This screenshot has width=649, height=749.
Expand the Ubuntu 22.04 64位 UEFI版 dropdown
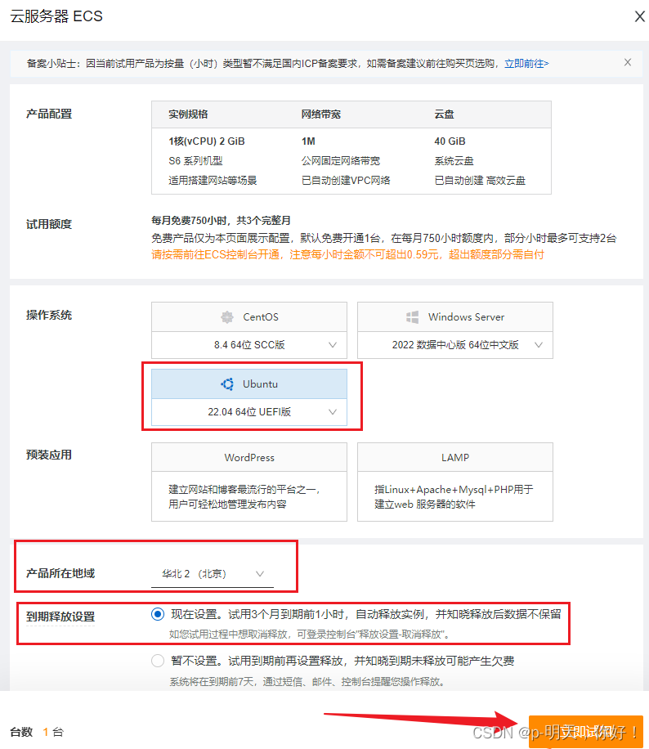(x=249, y=412)
